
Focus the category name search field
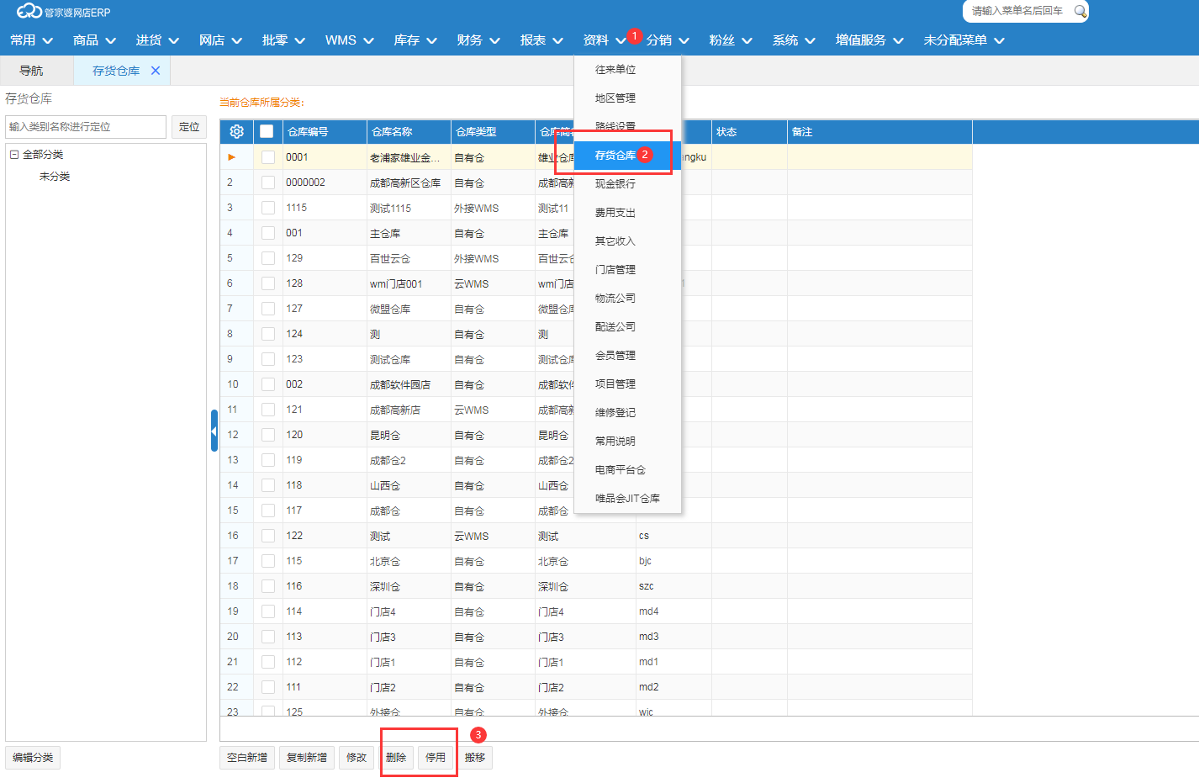tap(86, 127)
